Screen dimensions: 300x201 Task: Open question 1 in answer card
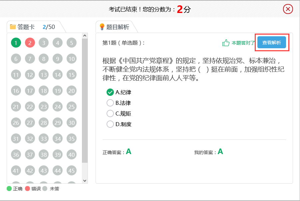point(16,43)
